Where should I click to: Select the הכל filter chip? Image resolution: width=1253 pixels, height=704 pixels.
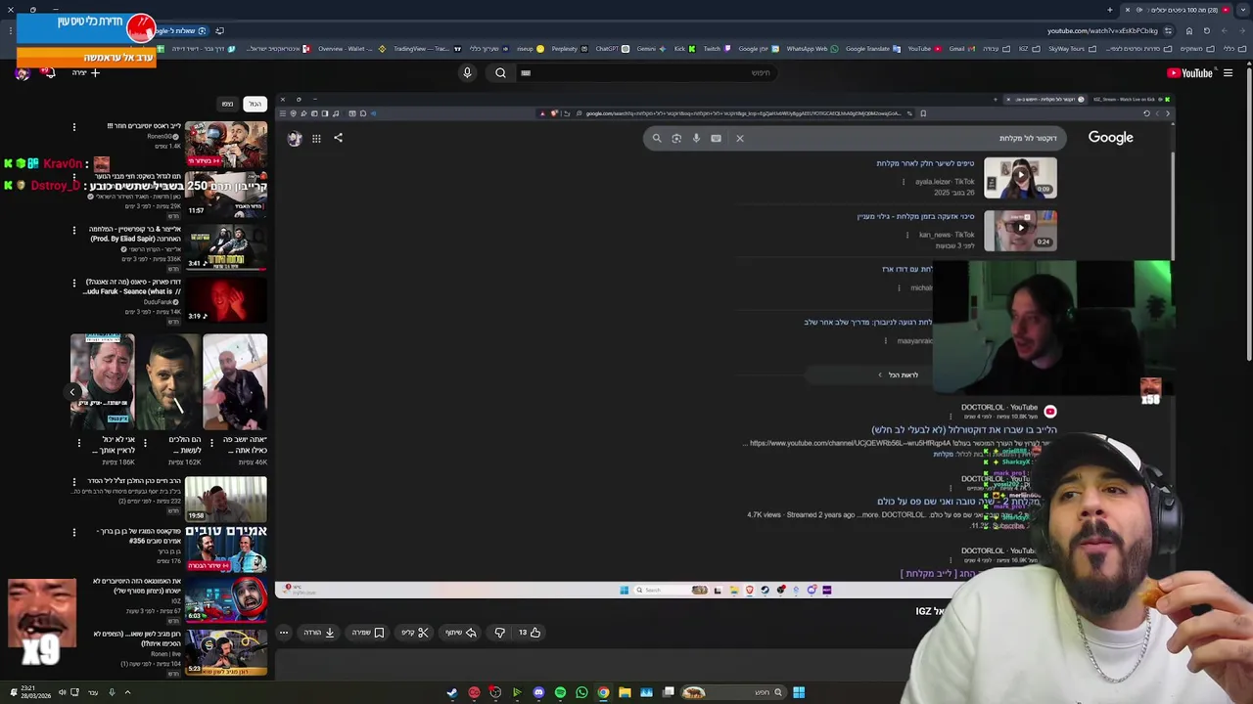click(x=255, y=104)
